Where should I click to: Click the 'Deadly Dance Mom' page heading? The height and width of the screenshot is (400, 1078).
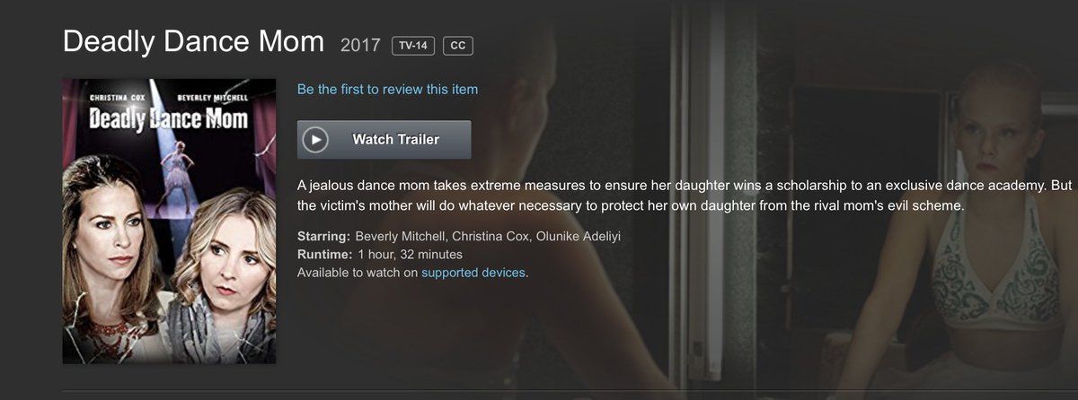click(x=193, y=41)
